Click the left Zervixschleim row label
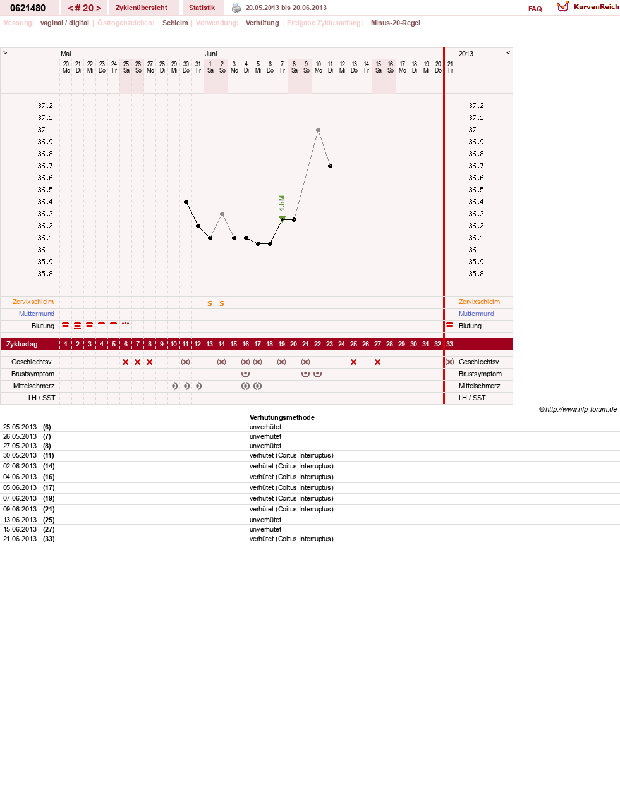 coord(33,302)
